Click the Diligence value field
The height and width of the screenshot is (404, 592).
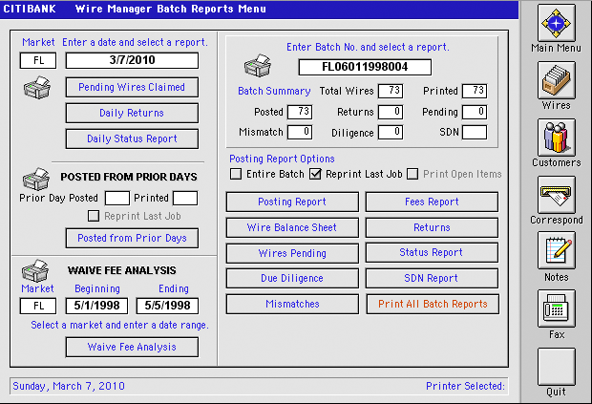[391, 132]
